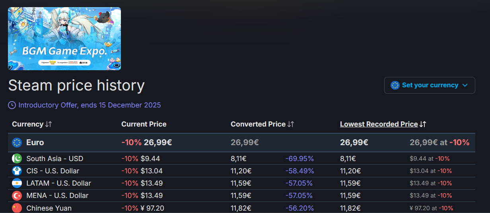Select South Asia - USD row label
The image size is (490, 213).
click(55, 159)
